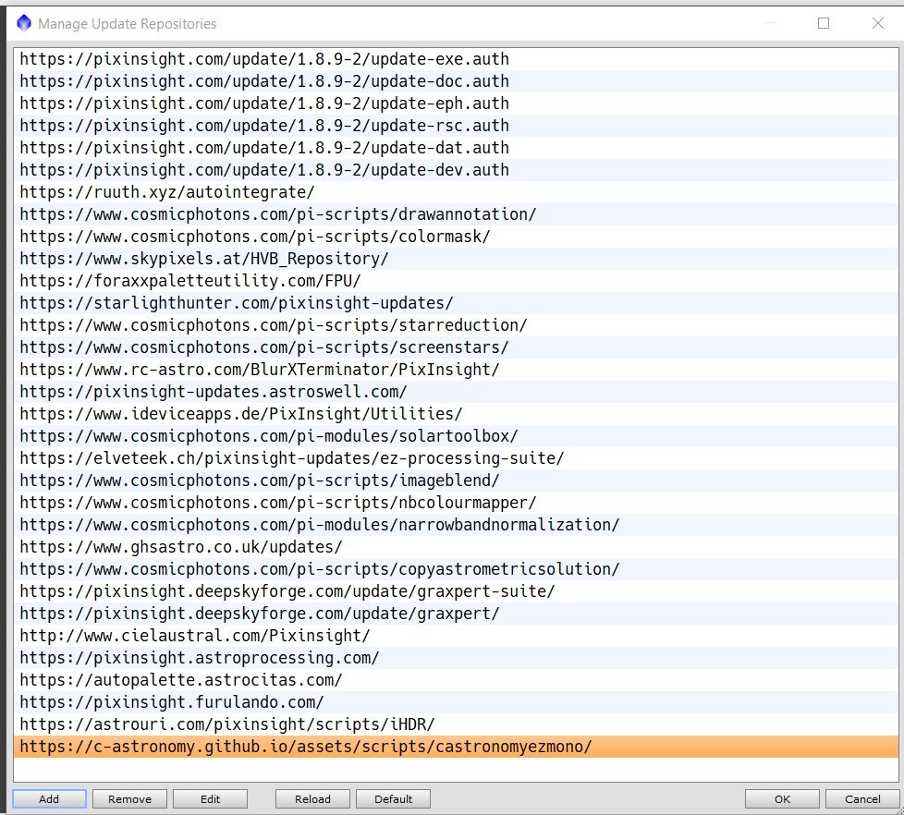Select the cosmicphotons starreduction row
904x815 pixels.
coord(456,325)
